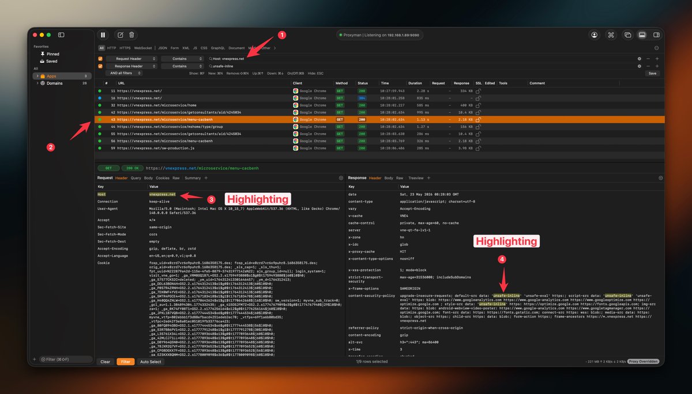Click the sidebar Filter search field

tap(65, 359)
